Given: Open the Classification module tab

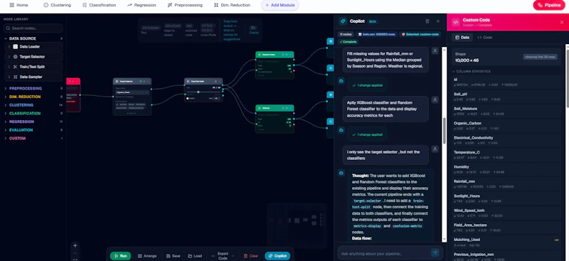Looking at the screenshot, I should click(x=99, y=5).
